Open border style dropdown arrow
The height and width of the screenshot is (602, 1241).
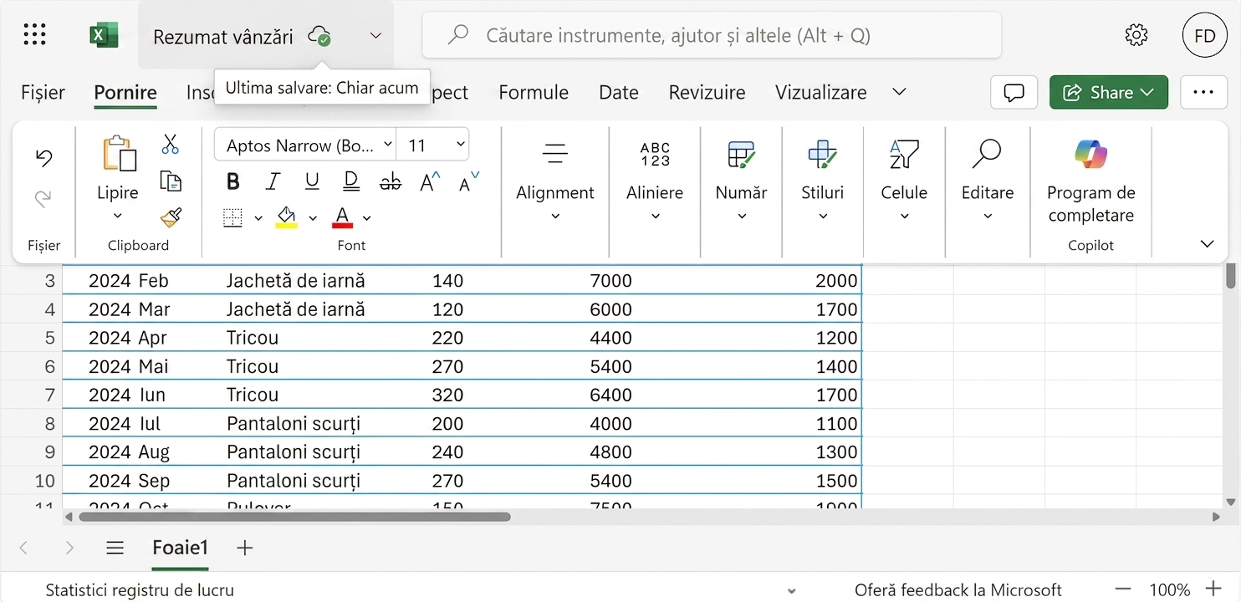coord(258,218)
